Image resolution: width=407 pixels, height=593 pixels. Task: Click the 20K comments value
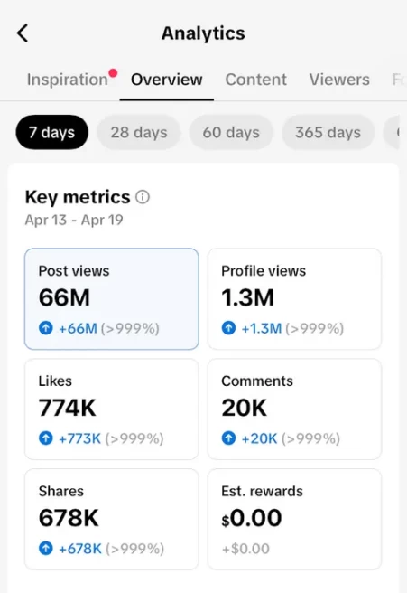(245, 408)
